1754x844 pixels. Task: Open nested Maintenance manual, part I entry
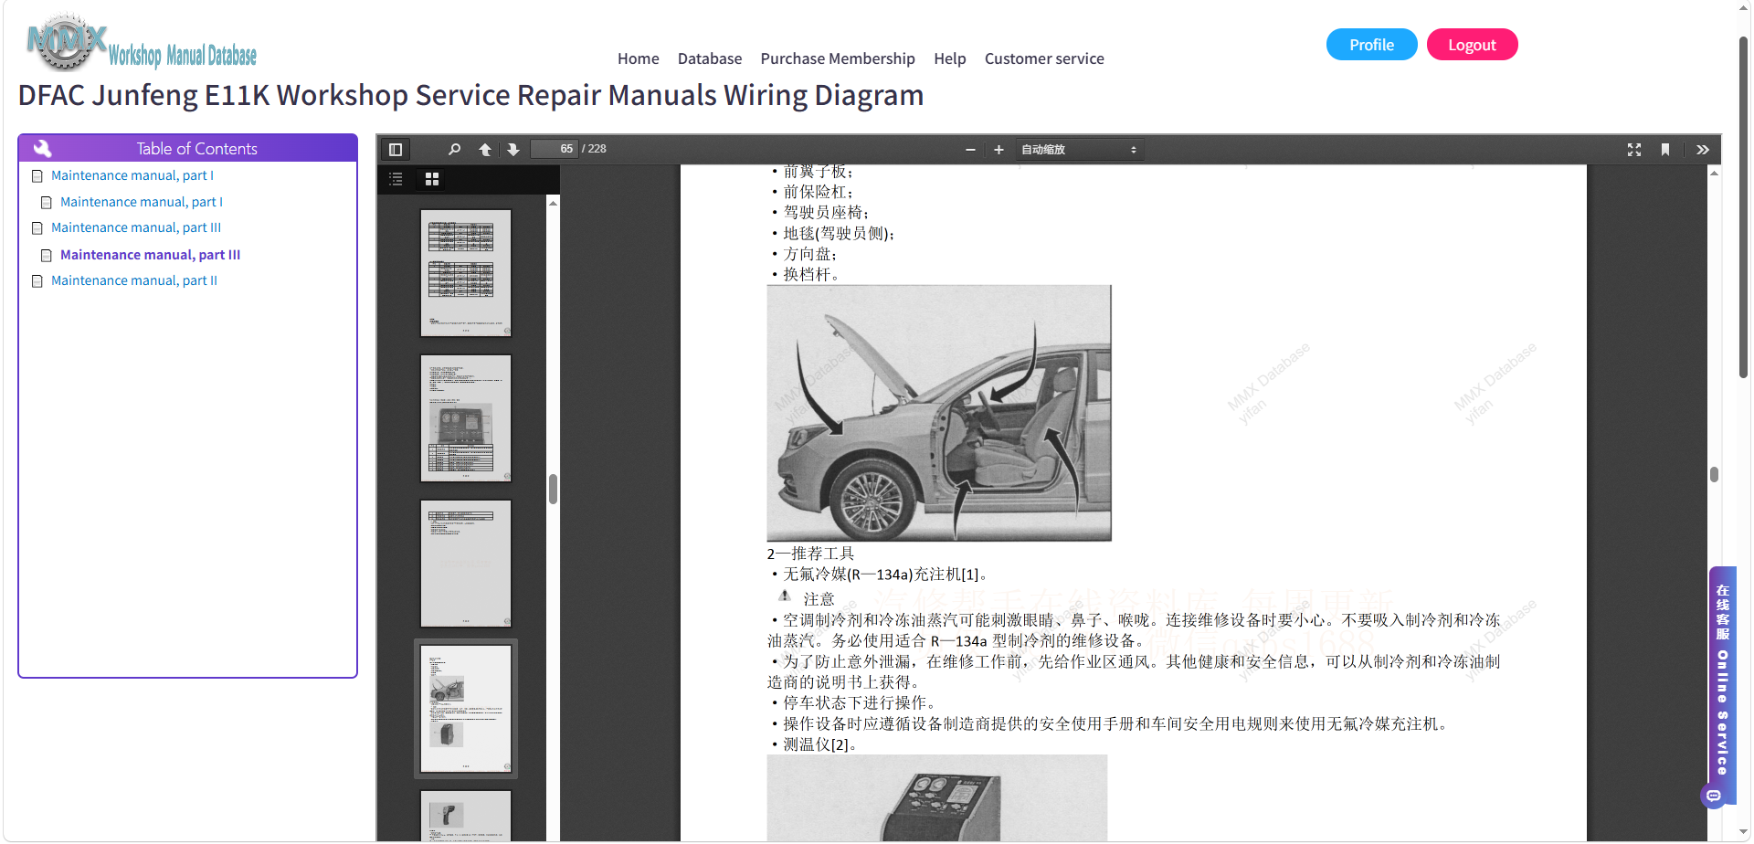coord(142,202)
